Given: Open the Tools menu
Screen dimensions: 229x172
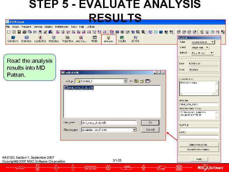Looking at the screenshot, I should click(74, 27).
